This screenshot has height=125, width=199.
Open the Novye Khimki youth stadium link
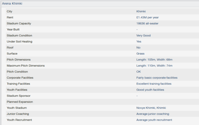151,108
